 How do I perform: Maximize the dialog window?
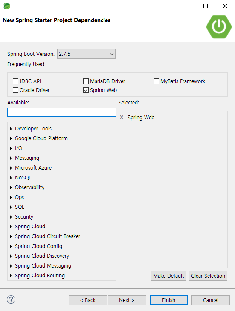click(x=206, y=6)
